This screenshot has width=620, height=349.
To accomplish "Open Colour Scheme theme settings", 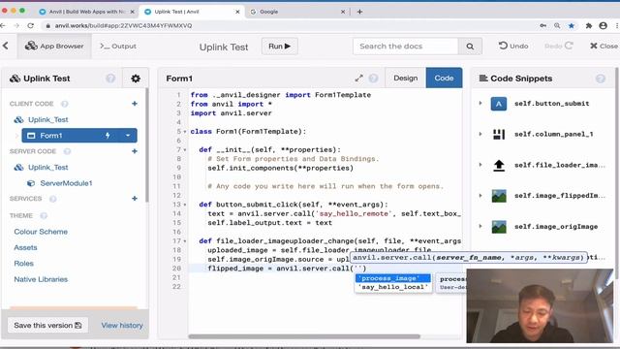I will point(41,232).
